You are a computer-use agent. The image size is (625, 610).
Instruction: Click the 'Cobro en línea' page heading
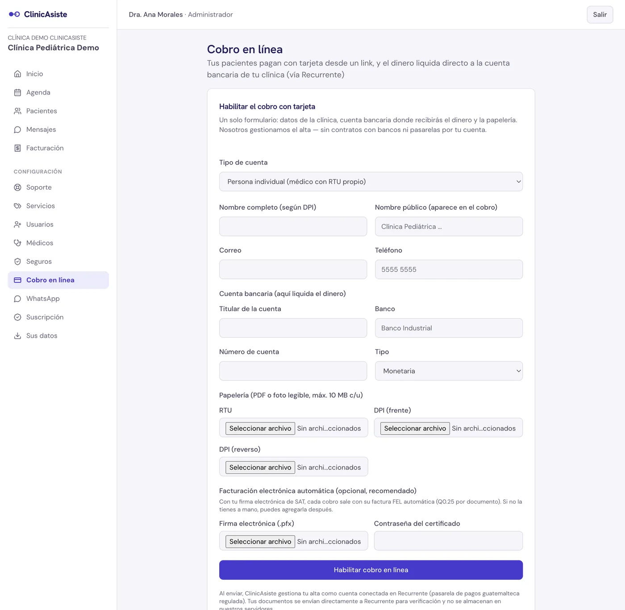click(x=245, y=50)
